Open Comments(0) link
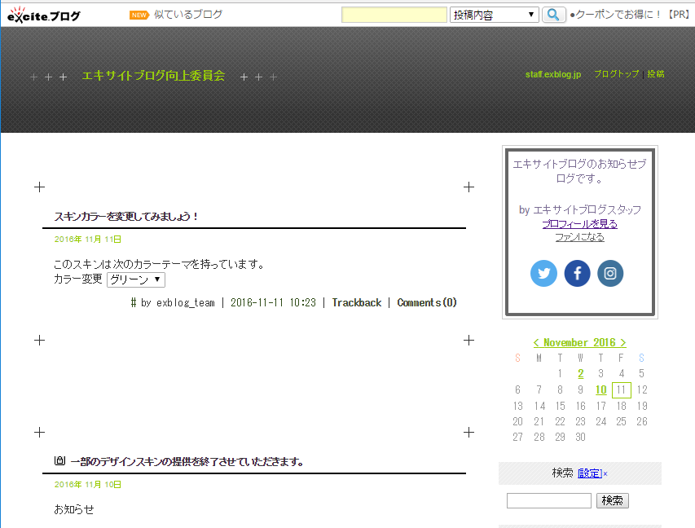This screenshot has width=695, height=528. tap(427, 303)
